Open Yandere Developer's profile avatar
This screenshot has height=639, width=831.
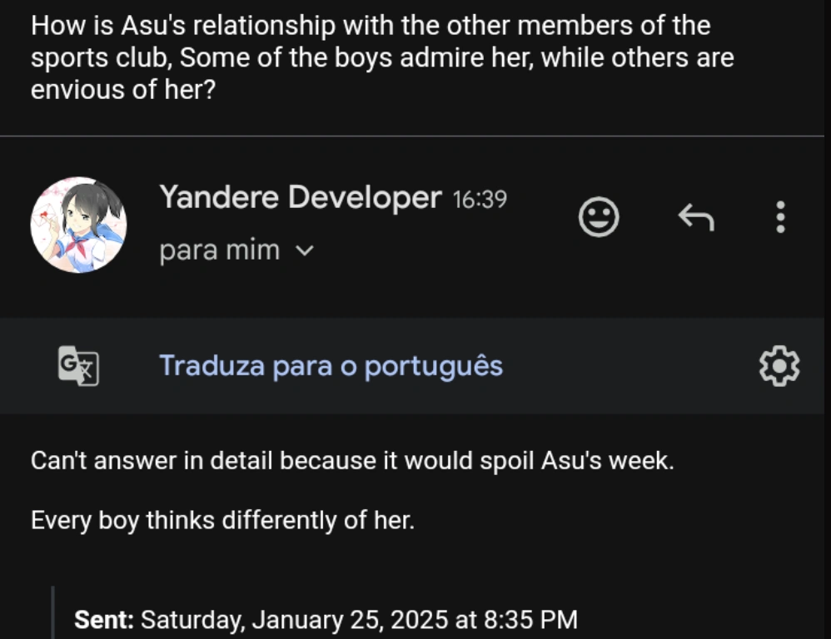78,225
